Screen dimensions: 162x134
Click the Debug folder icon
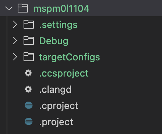click(29, 40)
